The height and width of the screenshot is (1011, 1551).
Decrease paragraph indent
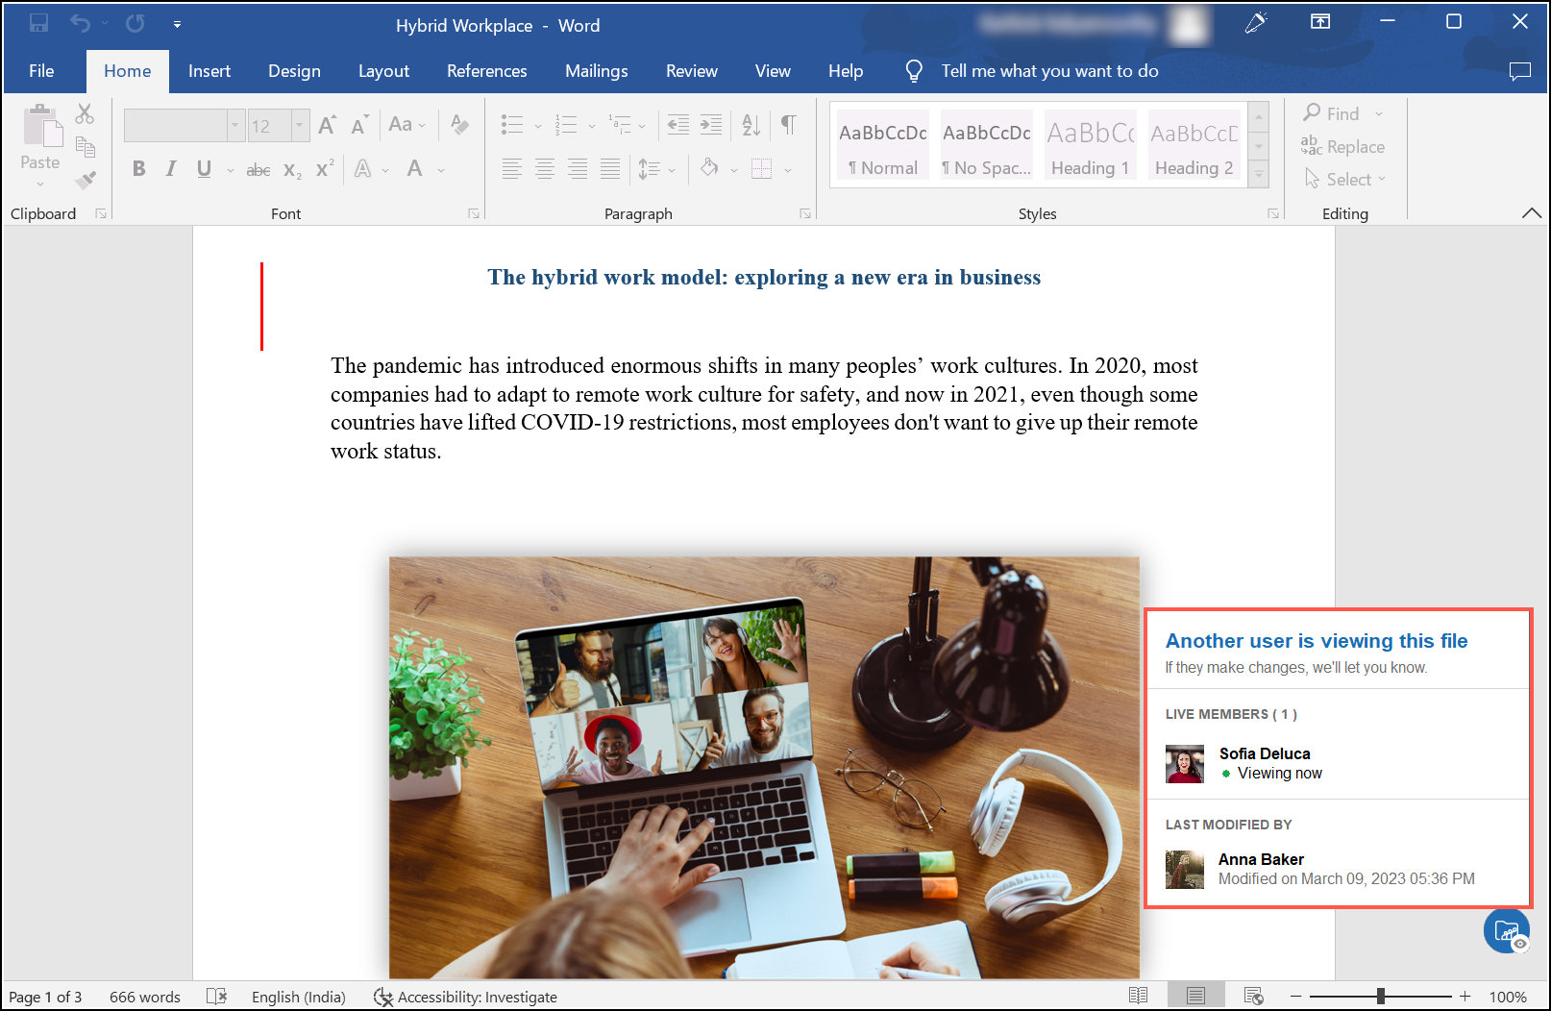[x=678, y=124]
